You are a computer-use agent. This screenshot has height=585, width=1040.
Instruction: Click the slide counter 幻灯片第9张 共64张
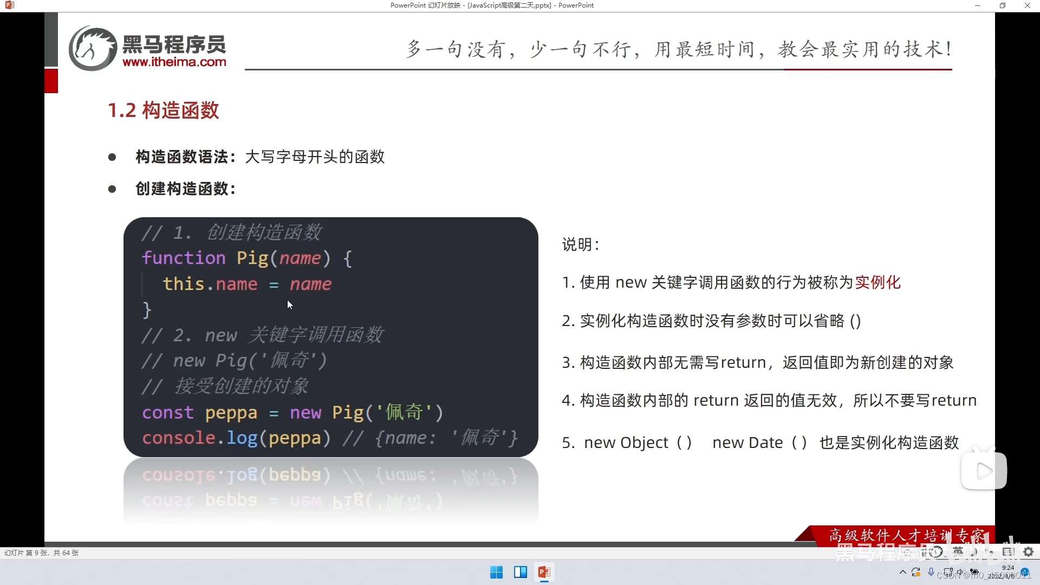[x=41, y=552]
